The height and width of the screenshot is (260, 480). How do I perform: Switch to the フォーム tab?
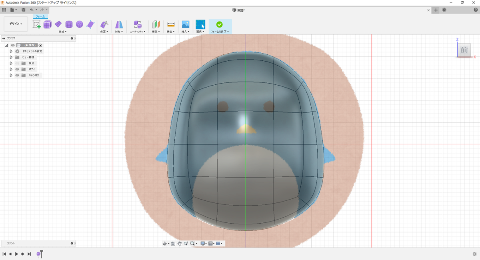[x=40, y=16]
